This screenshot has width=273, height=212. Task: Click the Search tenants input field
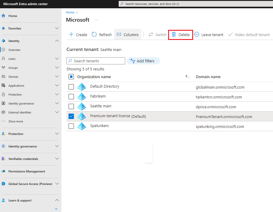pos(95,61)
